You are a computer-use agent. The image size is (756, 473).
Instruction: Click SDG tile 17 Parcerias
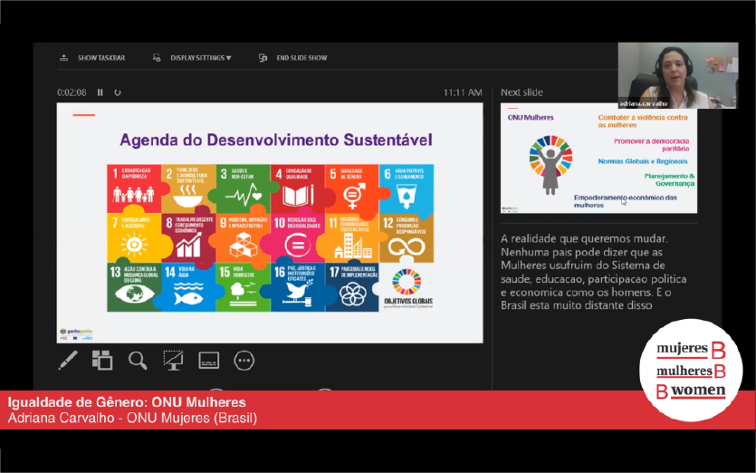[352, 287]
